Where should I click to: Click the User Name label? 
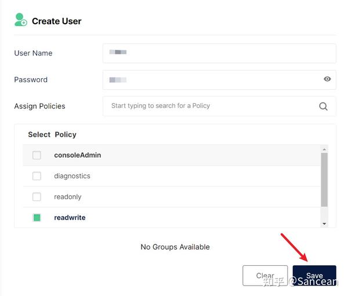coord(33,53)
